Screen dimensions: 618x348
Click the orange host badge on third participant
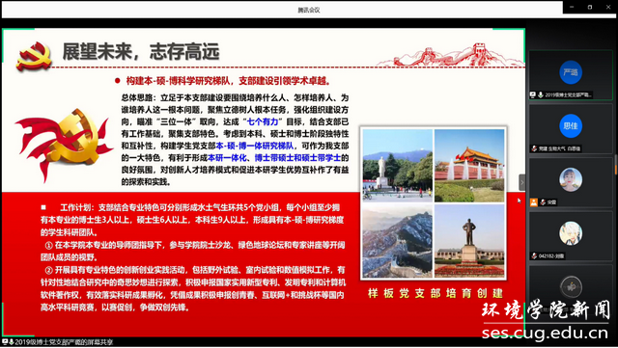point(534,202)
